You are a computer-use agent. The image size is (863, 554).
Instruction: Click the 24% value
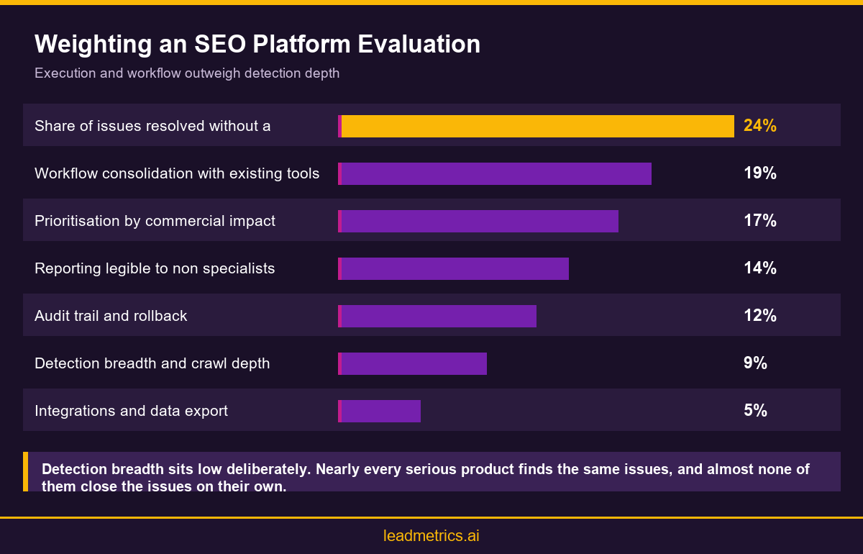[x=760, y=126]
